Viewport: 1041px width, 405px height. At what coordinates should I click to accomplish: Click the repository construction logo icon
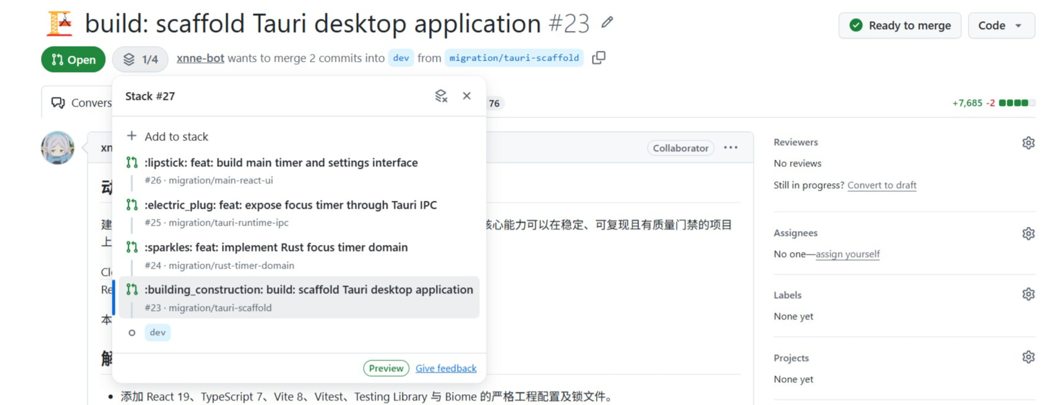point(60,24)
